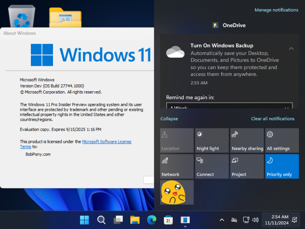
Task: Open All settings tile
Action: click(x=282, y=140)
